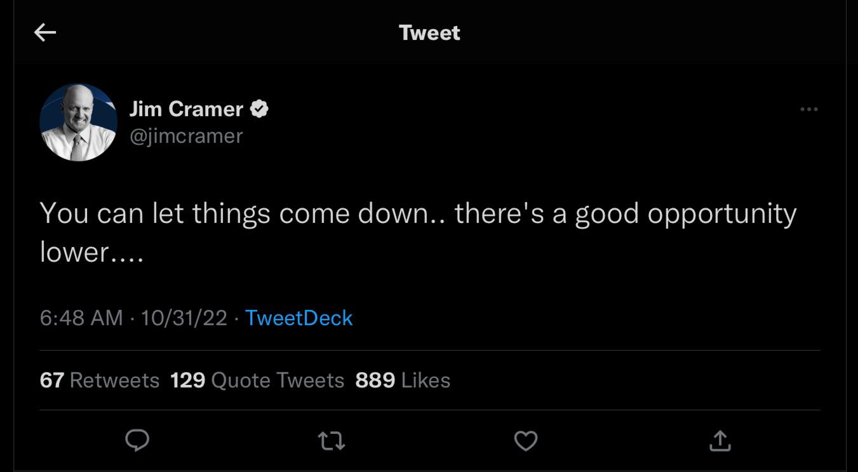Click the Jim Cramer display name
Image resolution: width=858 pixels, height=472 pixels.
coord(186,109)
